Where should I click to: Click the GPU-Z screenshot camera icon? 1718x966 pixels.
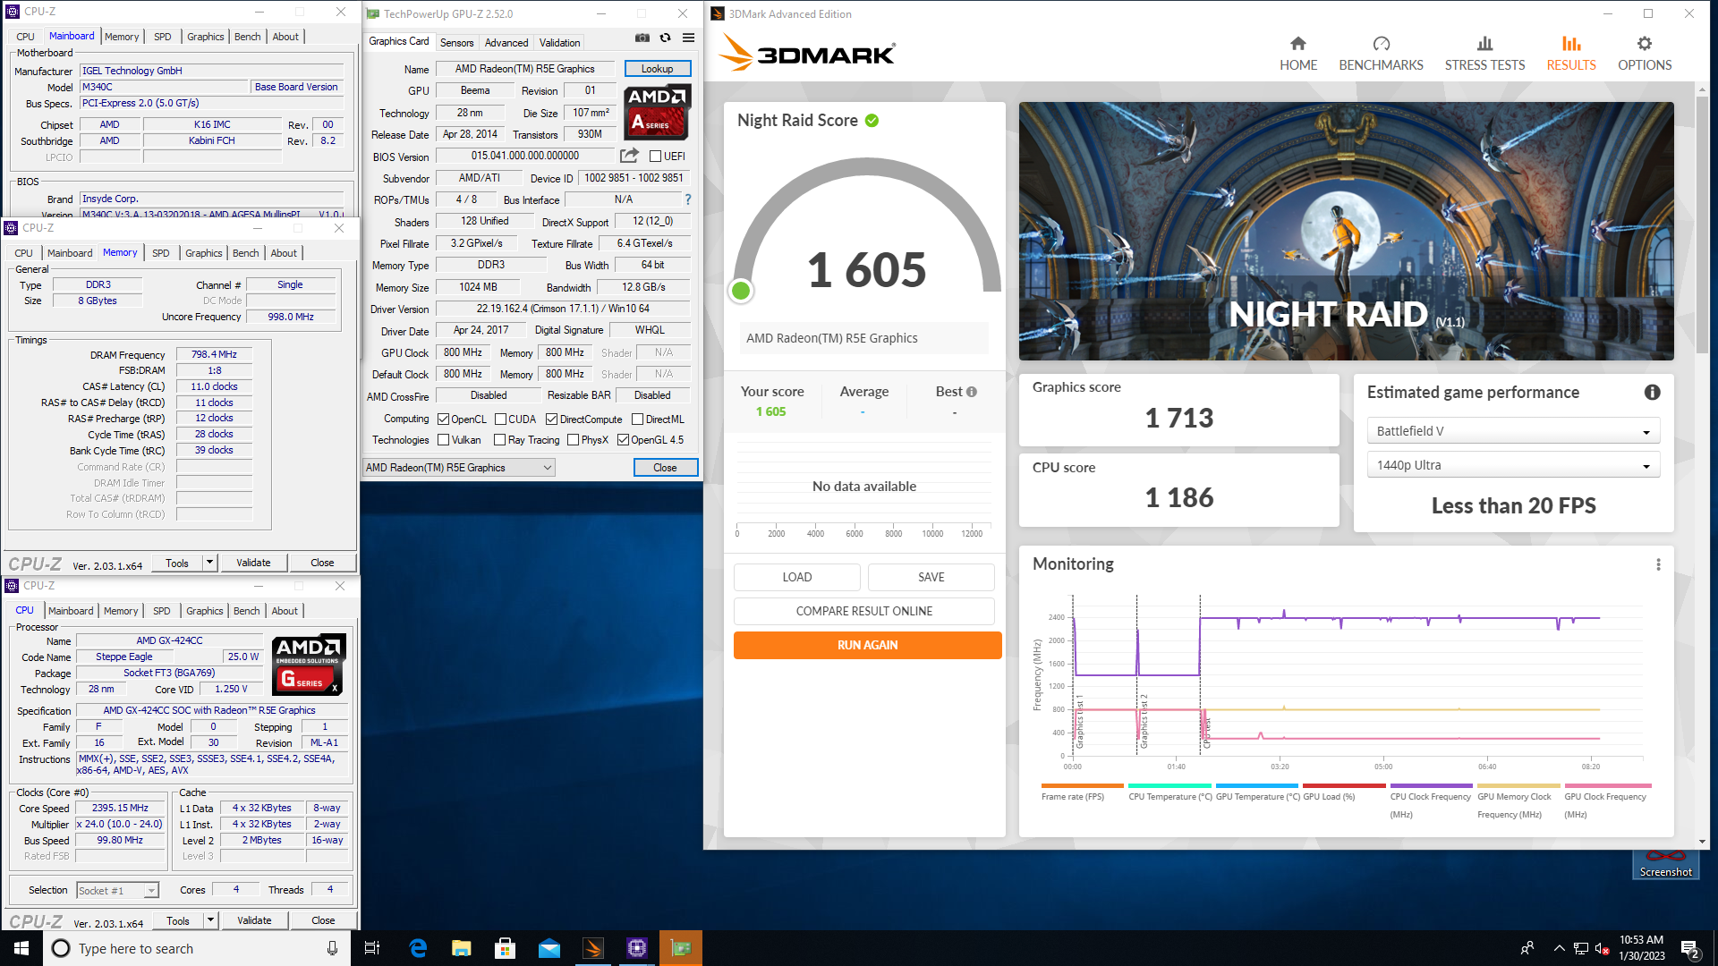(x=642, y=38)
